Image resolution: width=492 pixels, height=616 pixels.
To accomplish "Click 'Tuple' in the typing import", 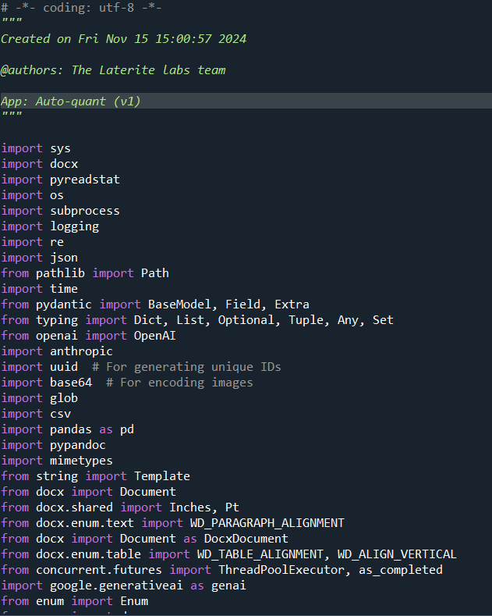I will pyautogui.click(x=306, y=320).
